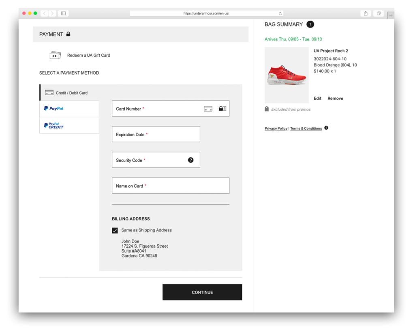Click the card icon in Card Number field
Screen dimensions: 415x330
point(208,109)
